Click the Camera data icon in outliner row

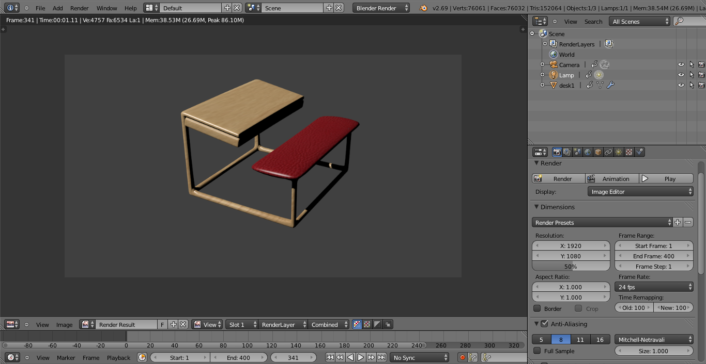point(605,64)
